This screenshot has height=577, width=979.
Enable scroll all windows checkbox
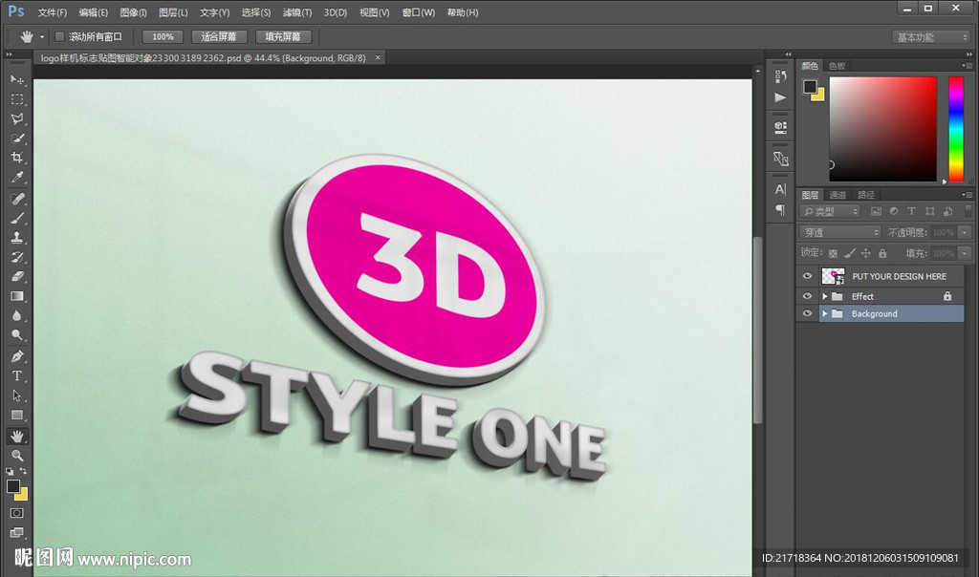(x=60, y=37)
